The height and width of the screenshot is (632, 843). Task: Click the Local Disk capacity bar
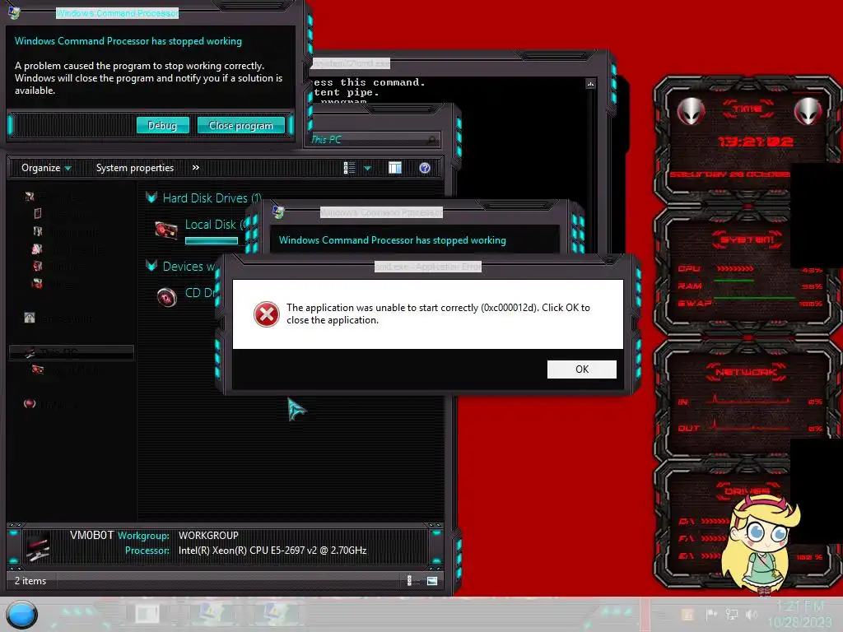click(x=212, y=241)
